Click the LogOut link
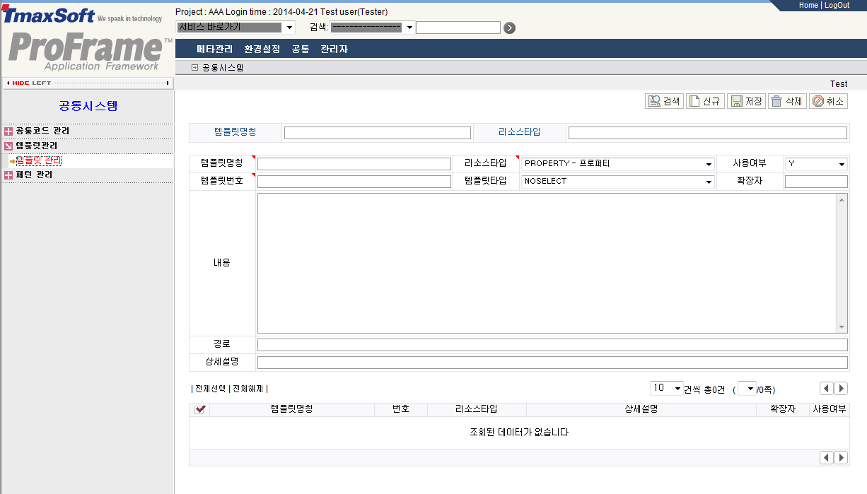The width and height of the screenshot is (867, 494). tap(837, 5)
